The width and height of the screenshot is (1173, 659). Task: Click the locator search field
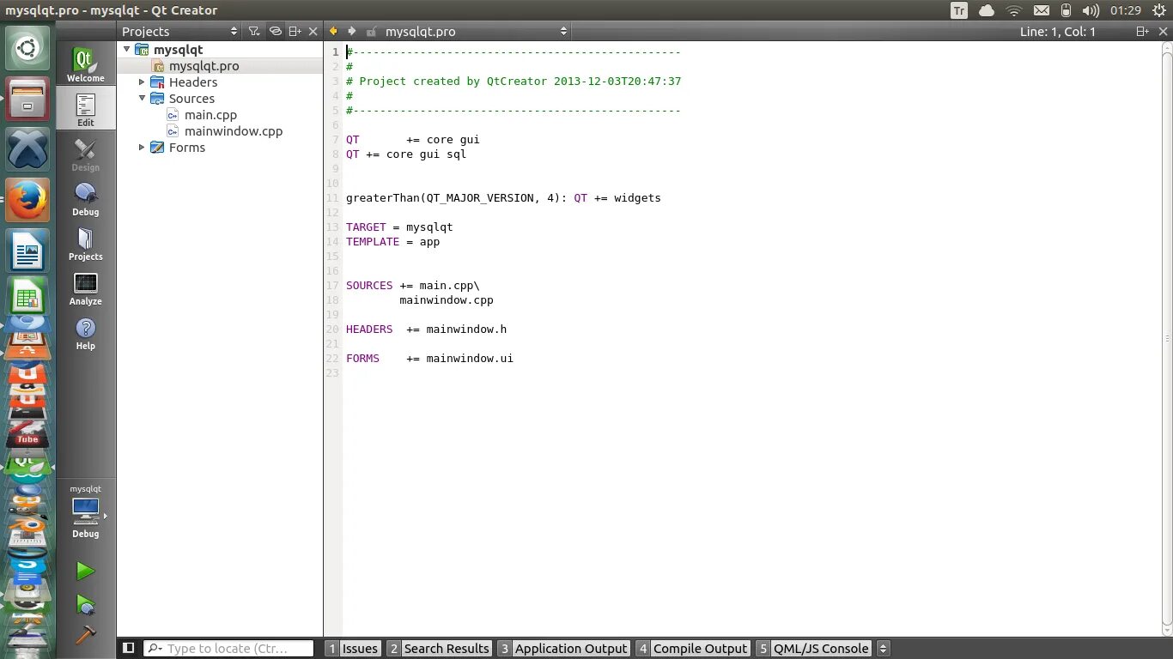click(228, 649)
